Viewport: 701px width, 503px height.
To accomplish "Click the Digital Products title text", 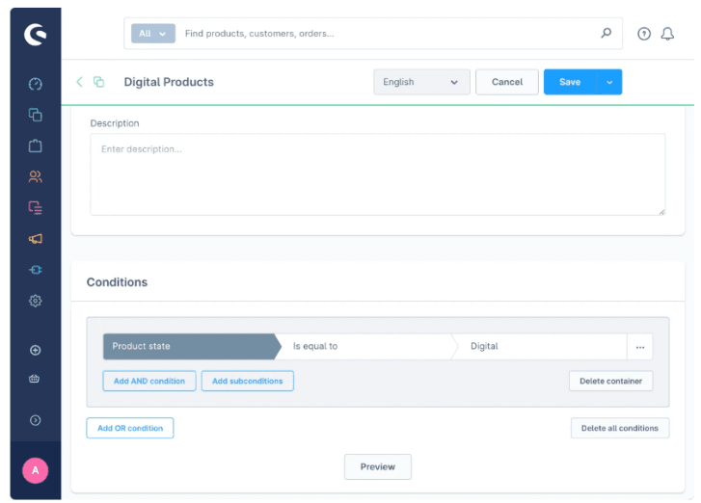I will tap(169, 82).
